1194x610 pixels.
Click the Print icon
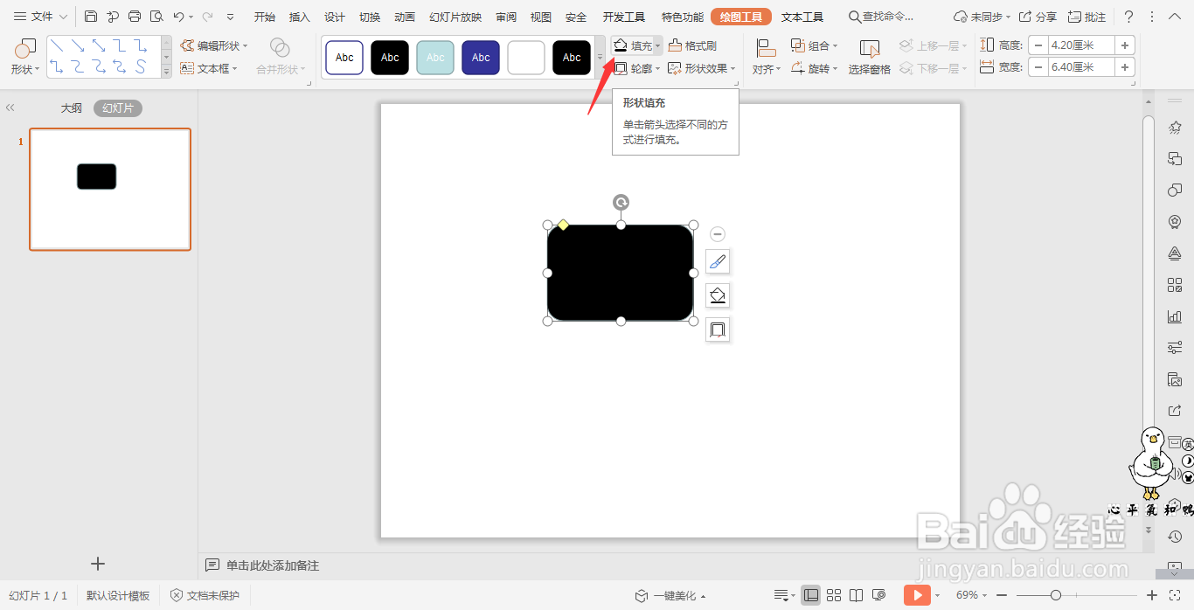[x=135, y=17]
